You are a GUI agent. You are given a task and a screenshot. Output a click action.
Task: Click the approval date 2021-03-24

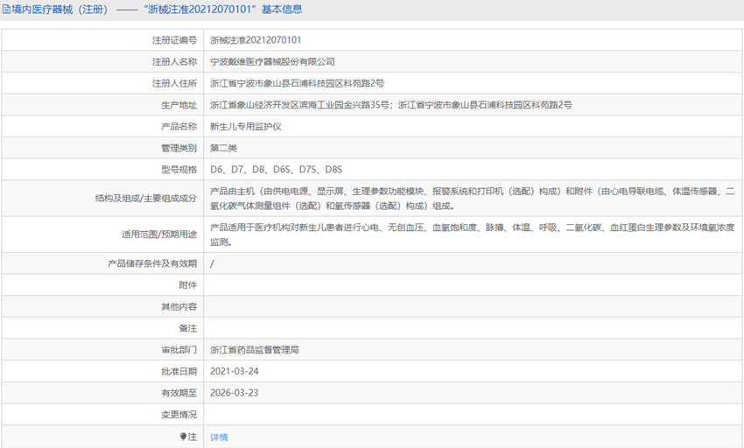pos(235,371)
